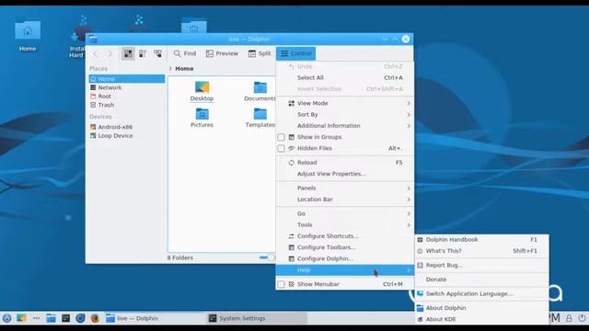
Task: Click the Find button in the toolbar
Action: 185,53
